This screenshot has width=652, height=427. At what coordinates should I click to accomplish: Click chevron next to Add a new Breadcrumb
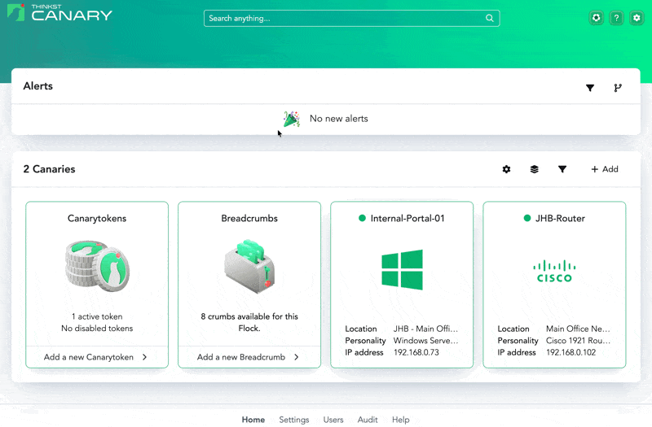(296, 357)
